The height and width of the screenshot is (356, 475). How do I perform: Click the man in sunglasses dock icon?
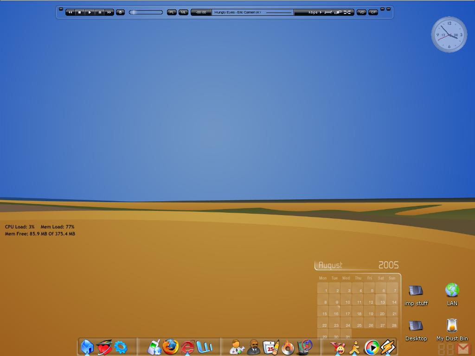254,347
